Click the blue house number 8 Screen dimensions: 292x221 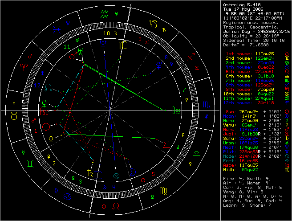166,57
